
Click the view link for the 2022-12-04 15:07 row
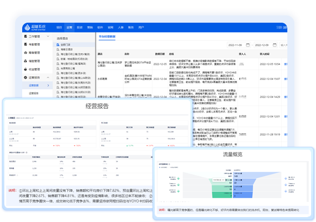pyautogui.click(x=286, y=79)
